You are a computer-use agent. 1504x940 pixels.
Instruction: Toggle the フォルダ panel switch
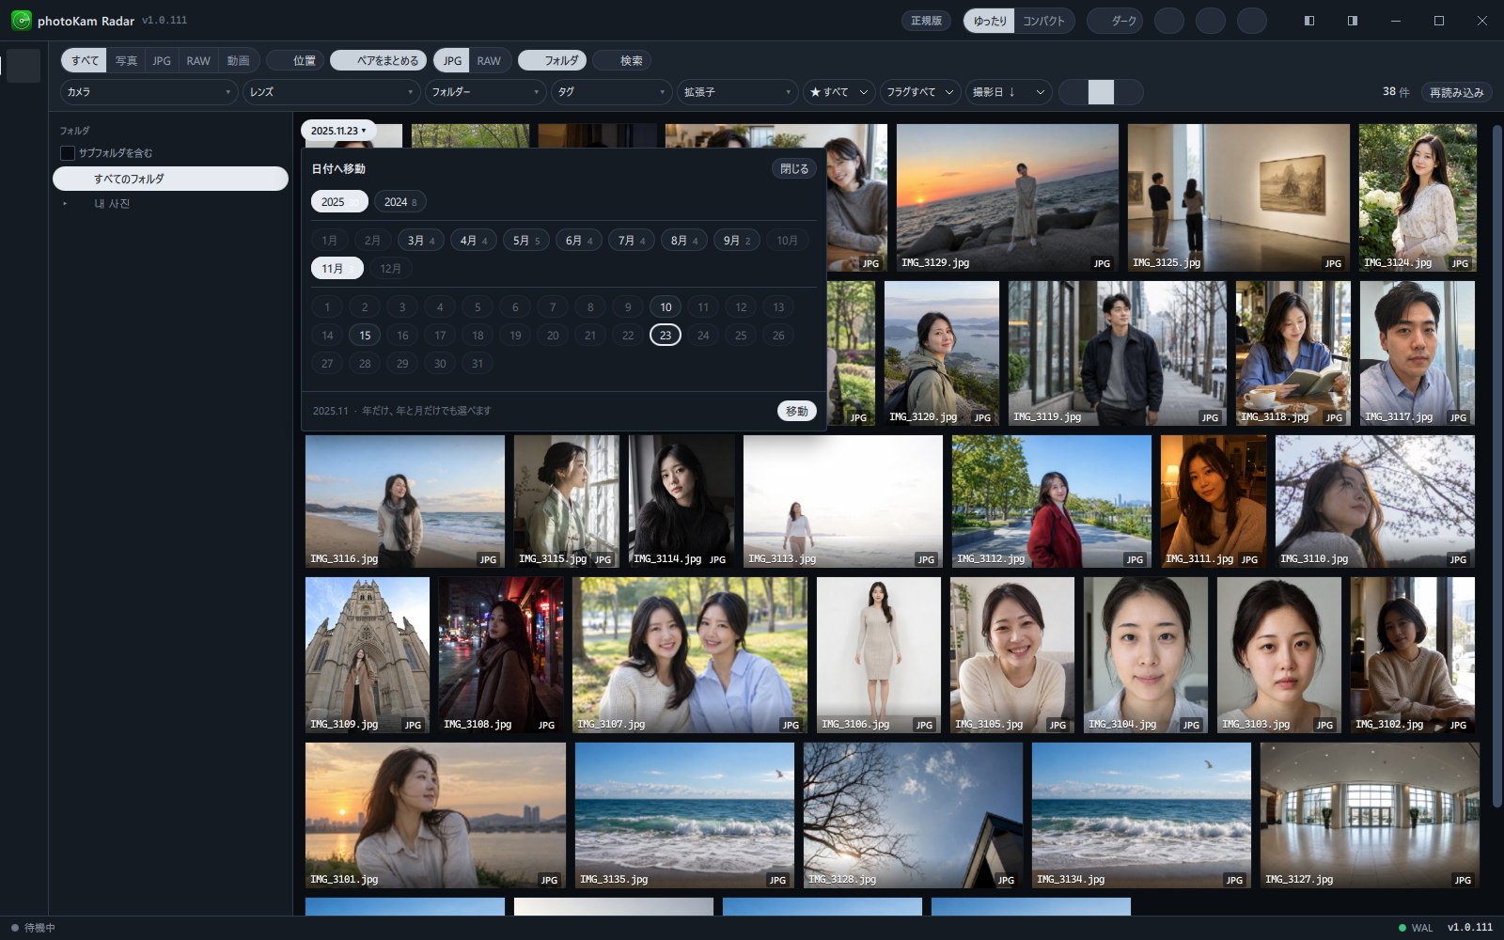[x=552, y=60]
